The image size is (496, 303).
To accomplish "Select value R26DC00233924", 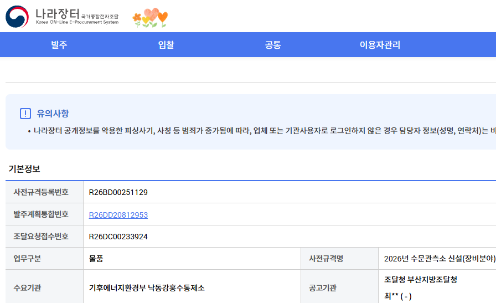I will click(x=118, y=237).
